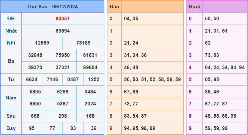The image size is (248, 135).
Task: Select the ĐB row label
Action: [11, 19]
